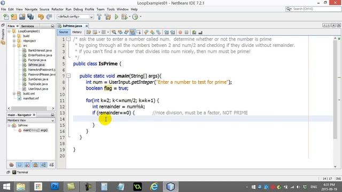This screenshot has width=342, height=192.
Task: Open the Tools menu
Action: point(111,9)
